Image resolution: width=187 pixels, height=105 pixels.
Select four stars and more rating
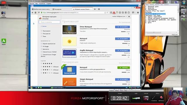(41, 66)
